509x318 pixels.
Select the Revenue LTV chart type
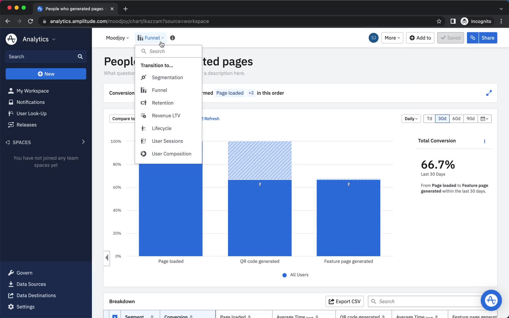click(x=166, y=115)
